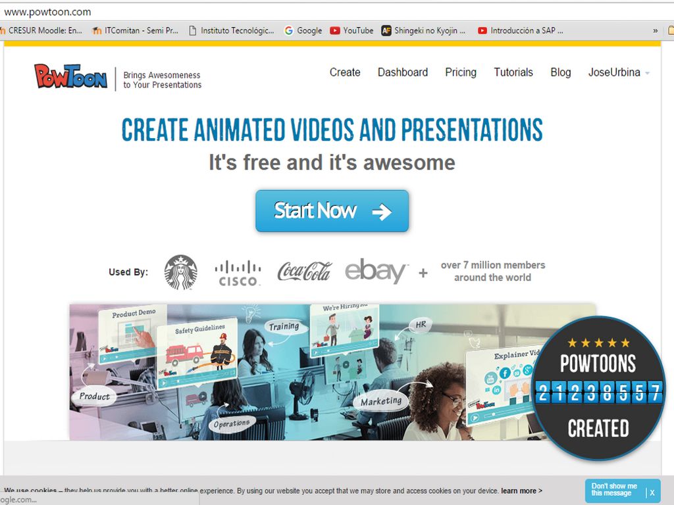Click the PowToon logo
The height and width of the screenshot is (505, 674).
(70, 76)
